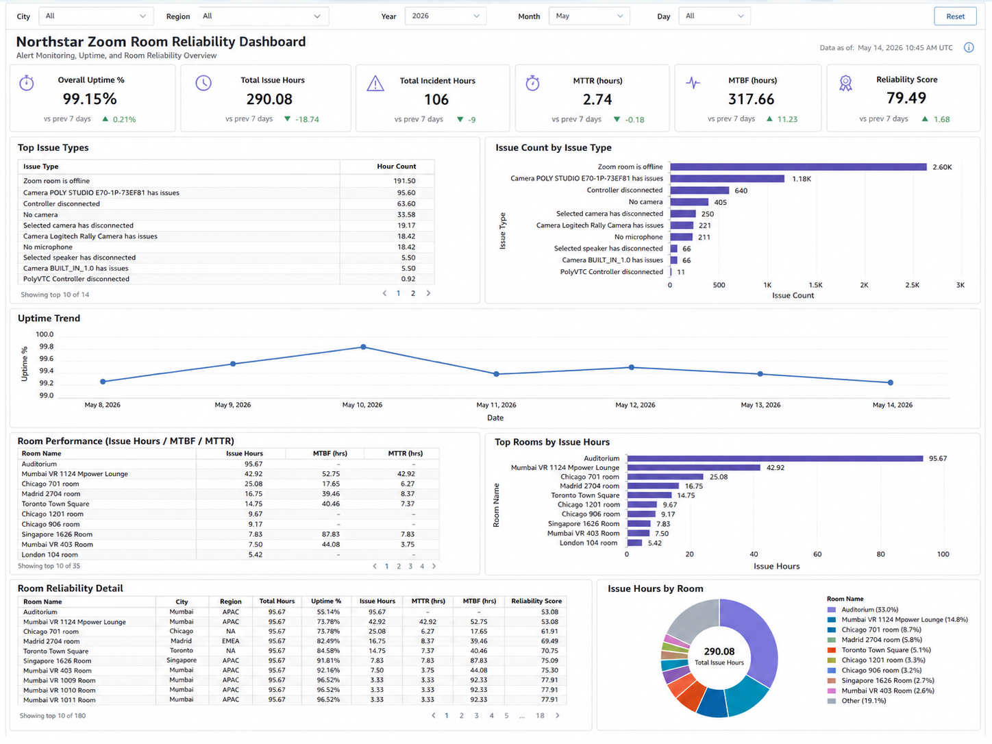Open page 5 of Room Reliability Detail
The image size is (992, 744).
(506, 715)
